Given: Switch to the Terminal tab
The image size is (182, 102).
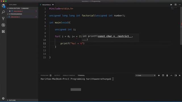Looking at the screenshot, I should (81, 75).
